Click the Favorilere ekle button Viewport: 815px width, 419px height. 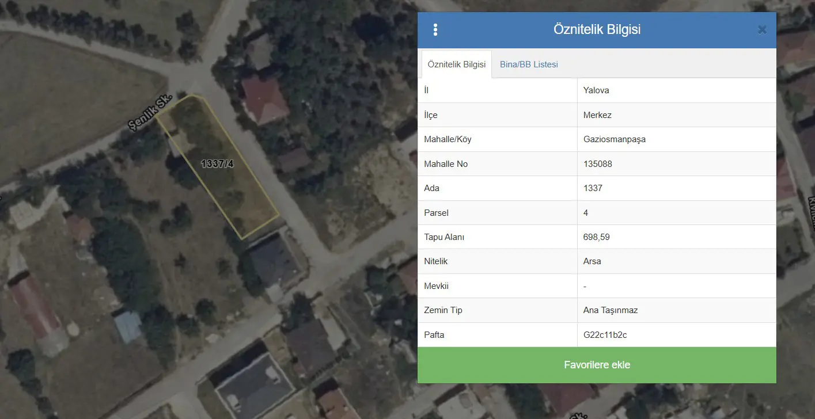(x=597, y=365)
